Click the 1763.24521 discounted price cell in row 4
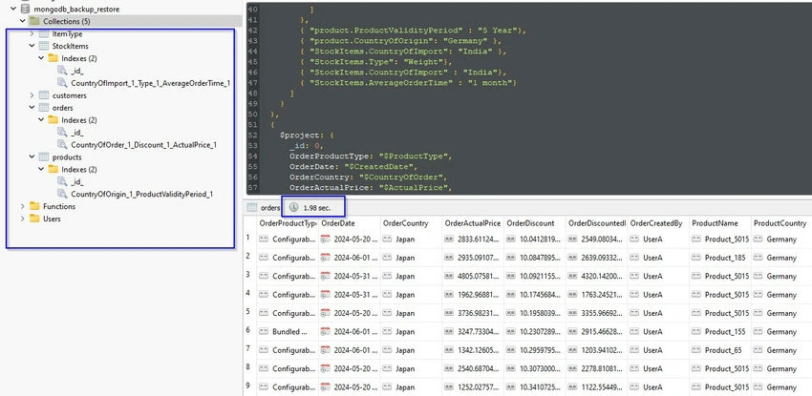Viewport: 812px width, 396px height. coord(596,295)
